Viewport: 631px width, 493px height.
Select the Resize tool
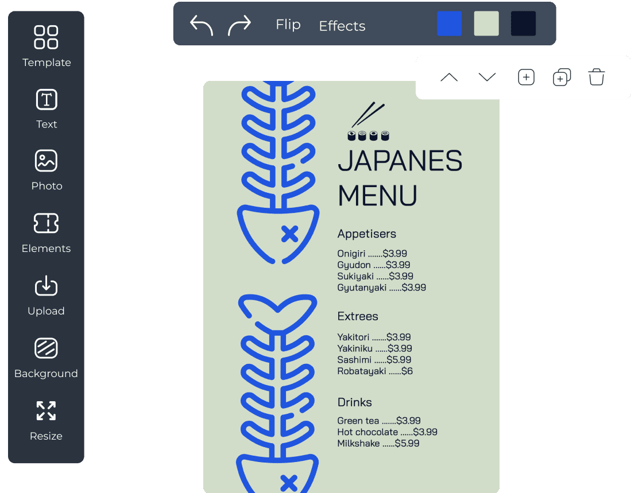tap(47, 421)
